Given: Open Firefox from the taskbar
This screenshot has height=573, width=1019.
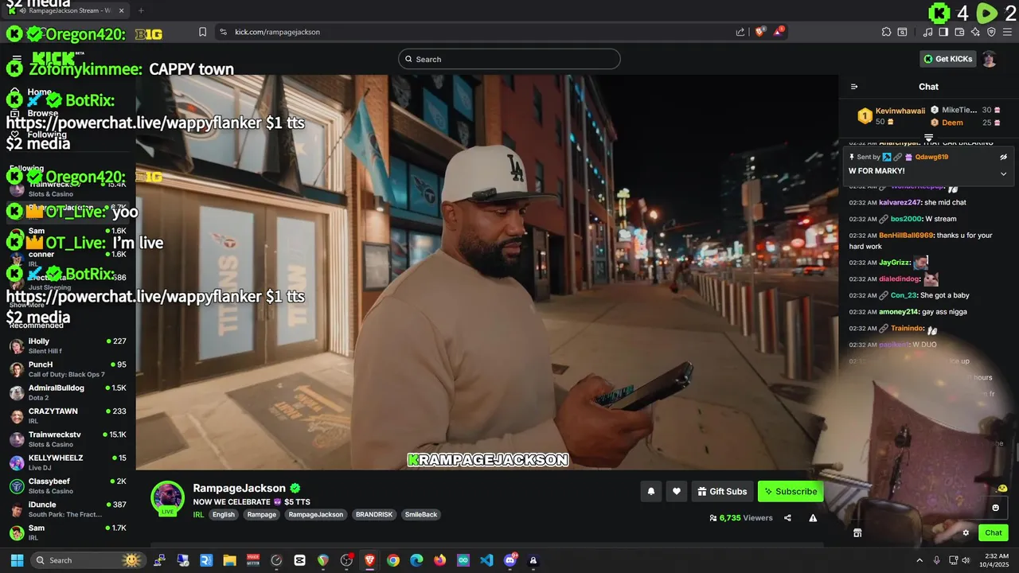Looking at the screenshot, I should tap(439, 560).
